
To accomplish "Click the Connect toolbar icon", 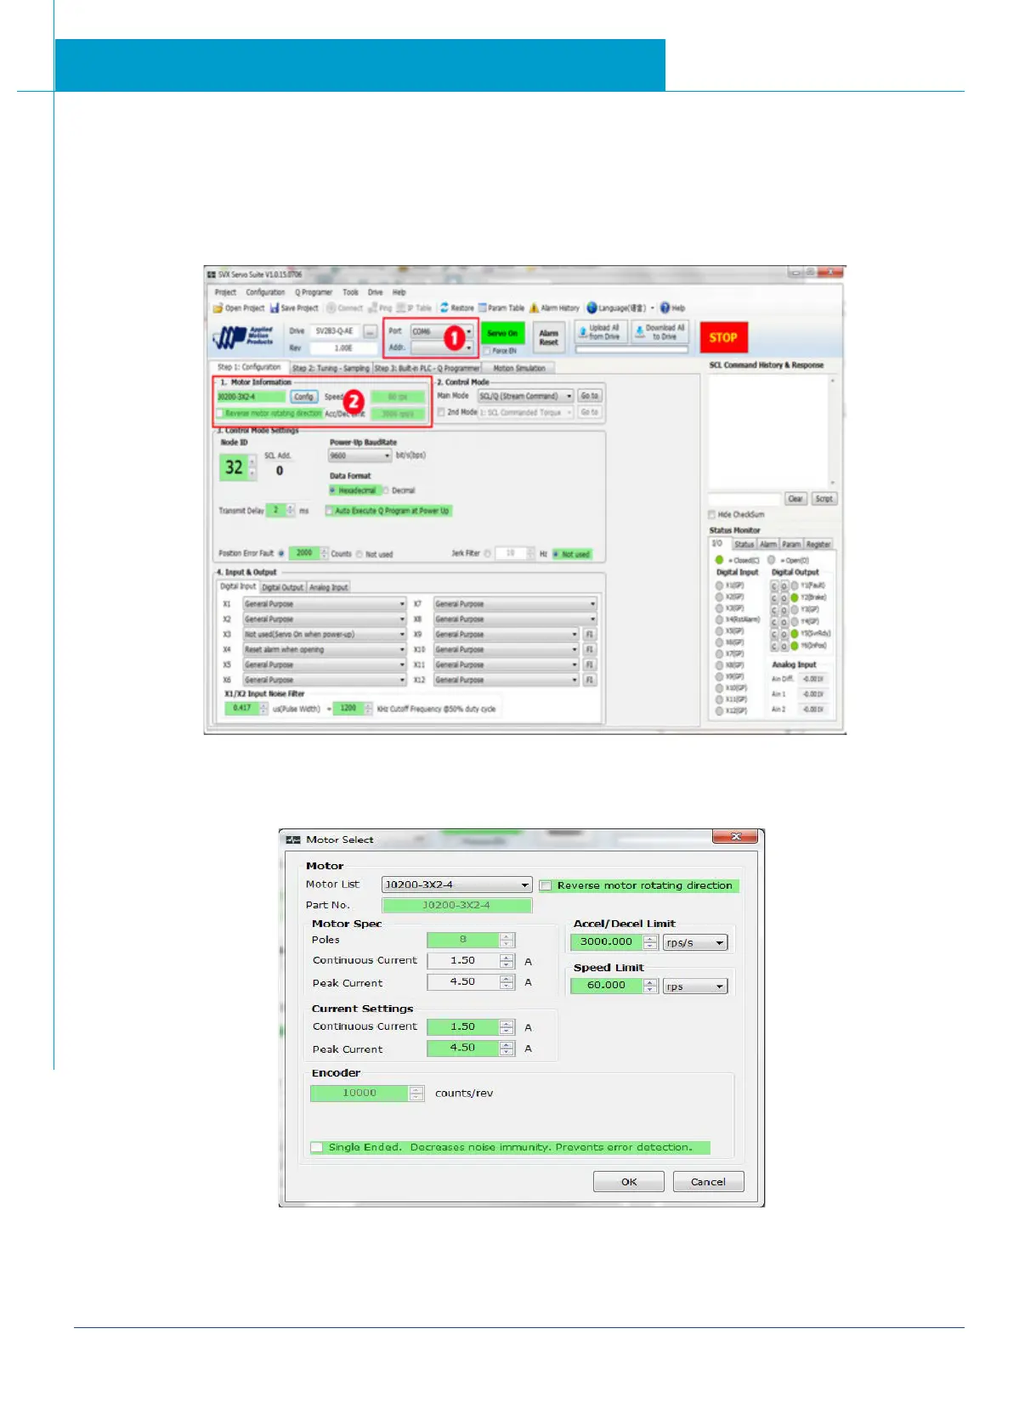I will [331, 308].
